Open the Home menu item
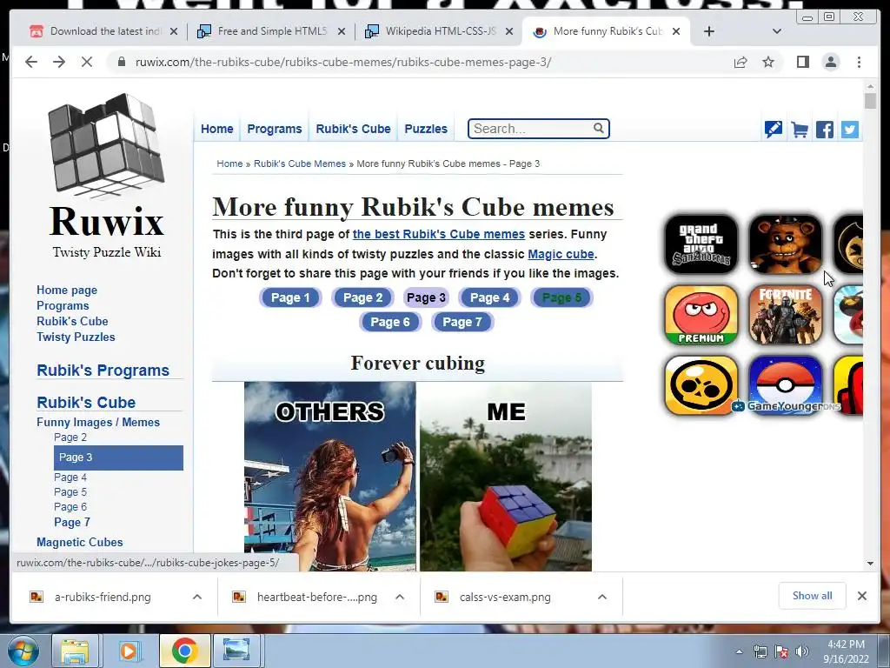The height and width of the screenshot is (668, 890). coord(216,129)
